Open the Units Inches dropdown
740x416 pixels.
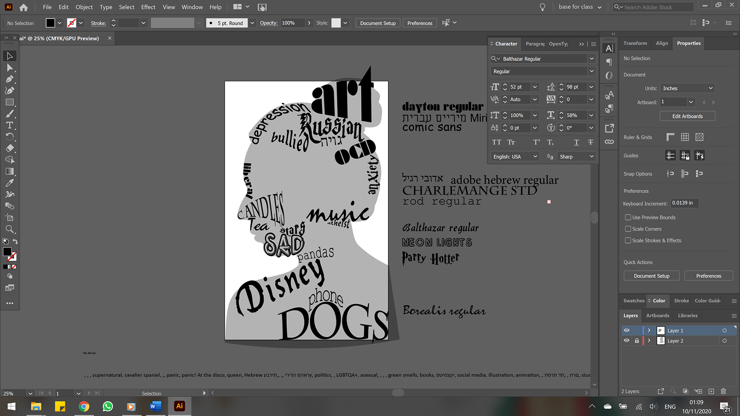point(688,88)
